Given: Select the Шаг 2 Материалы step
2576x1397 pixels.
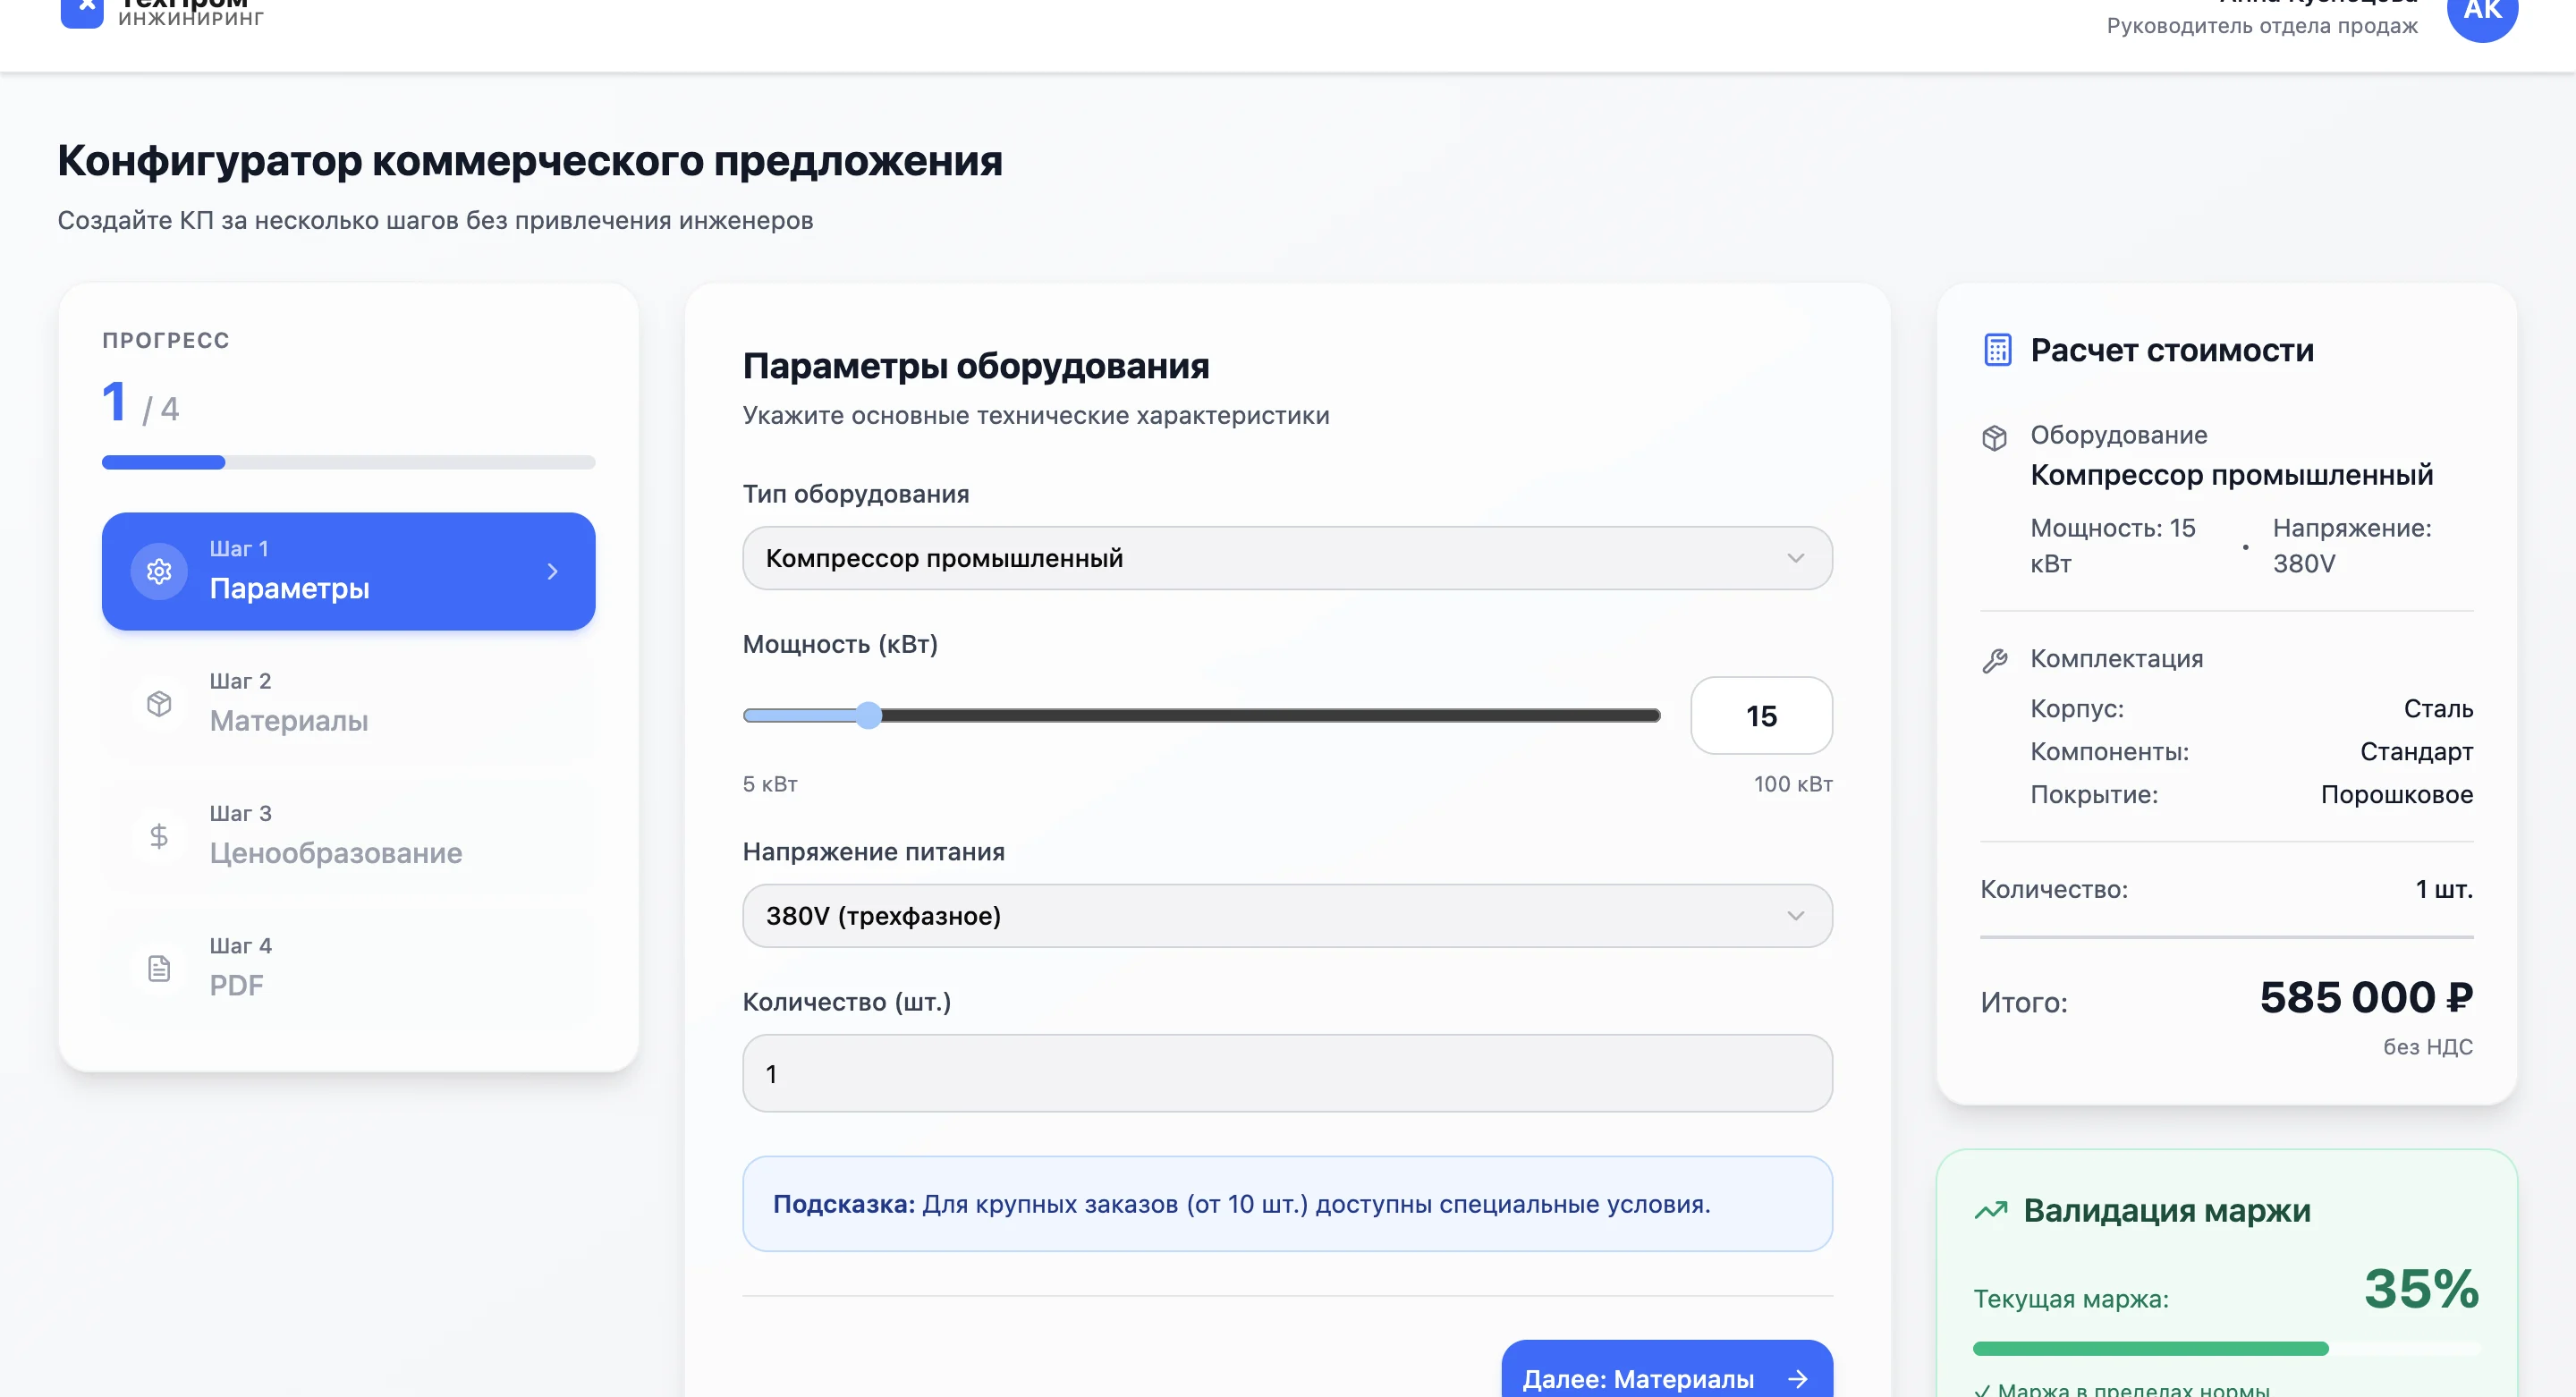Looking at the screenshot, I should click(x=348, y=703).
